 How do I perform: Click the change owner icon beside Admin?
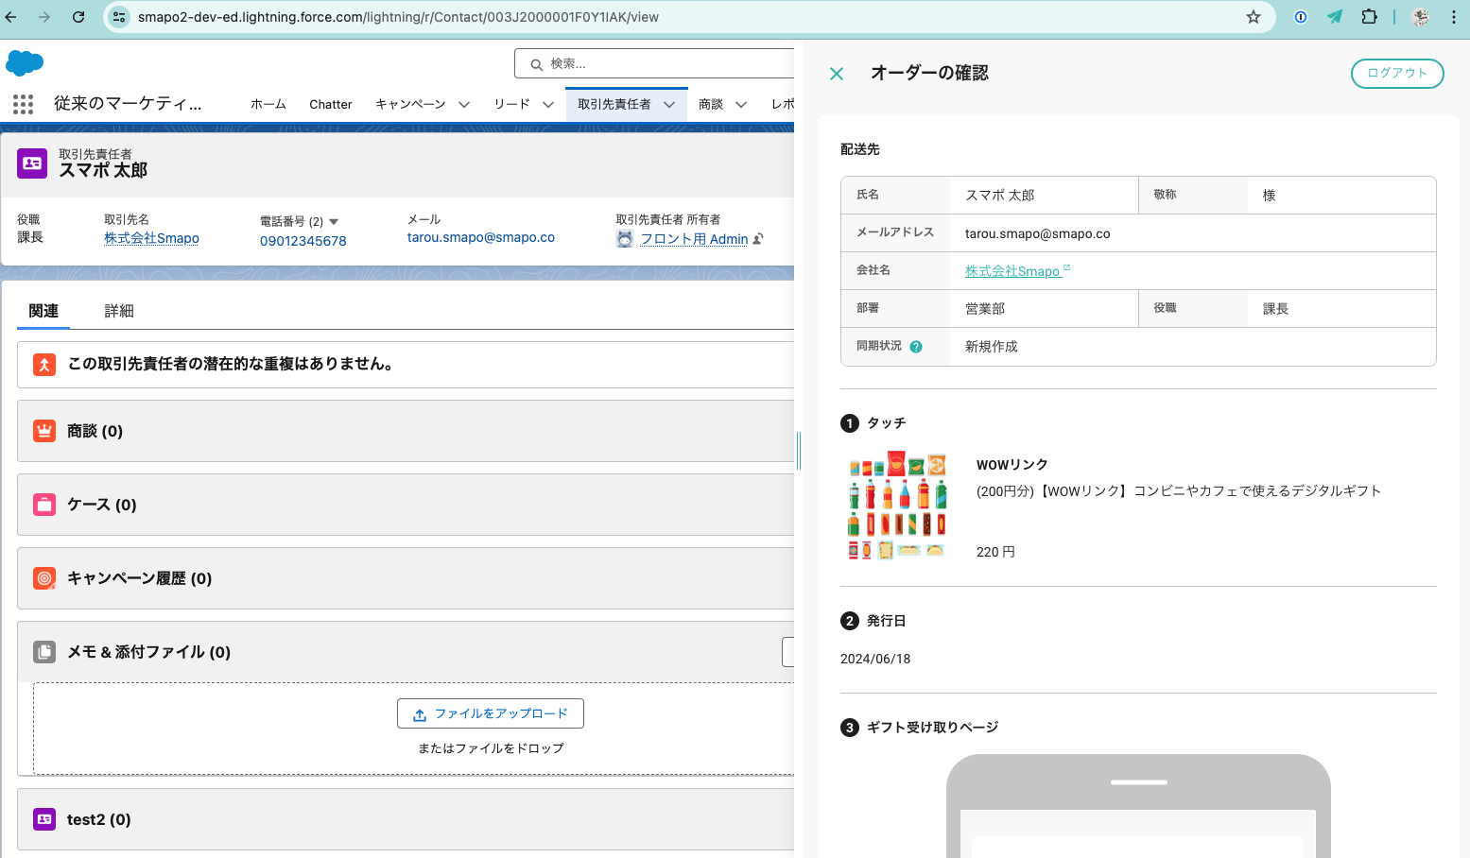(758, 239)
